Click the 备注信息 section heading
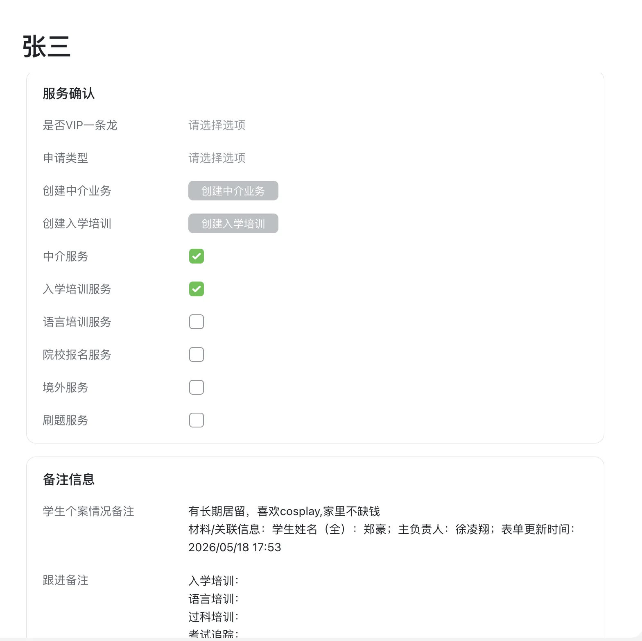 pyautogui.click(x=69, y=479)
